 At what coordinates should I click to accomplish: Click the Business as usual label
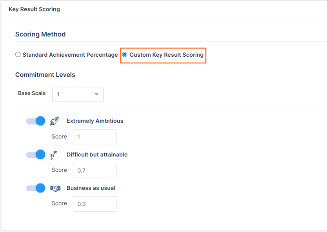click(91, 188)
